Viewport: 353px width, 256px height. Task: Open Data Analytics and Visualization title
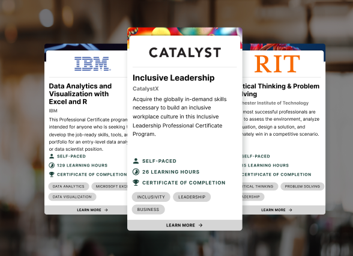(80, 94)
